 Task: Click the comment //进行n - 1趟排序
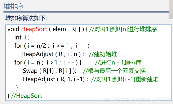click(x=118, y=63)
